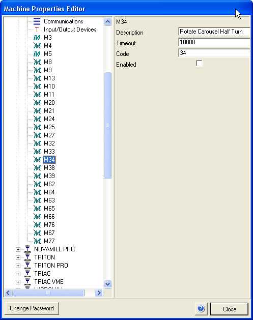Screen dimensions: 253x320
Task: Click the Change Password button
Action: [x=32, y=308]
